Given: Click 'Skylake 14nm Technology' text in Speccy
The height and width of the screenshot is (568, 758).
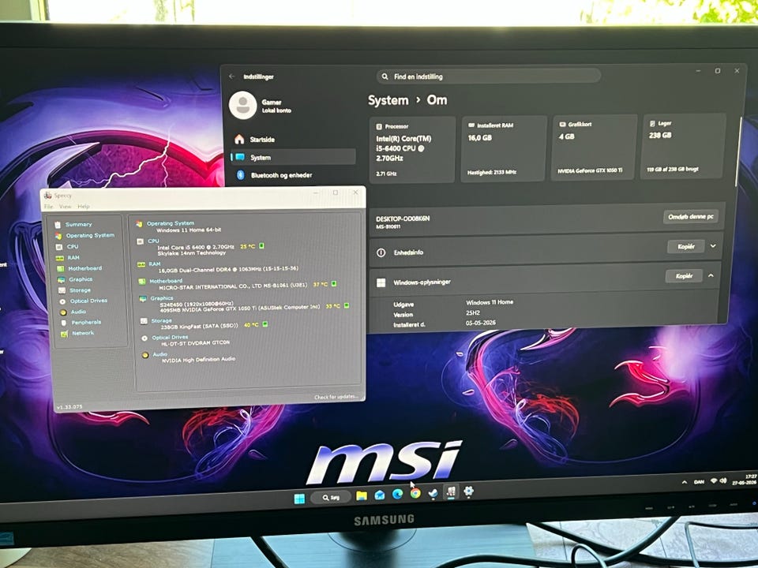Looking at the screenshot, I should click(191, 252).
